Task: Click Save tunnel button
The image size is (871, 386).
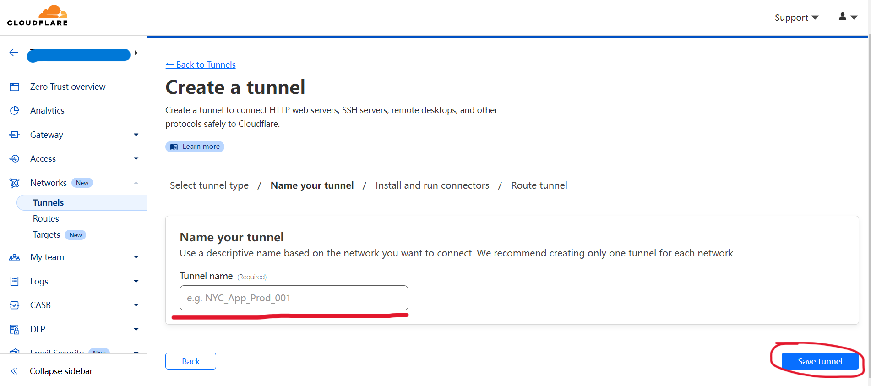Action: (x=820, y=361)
